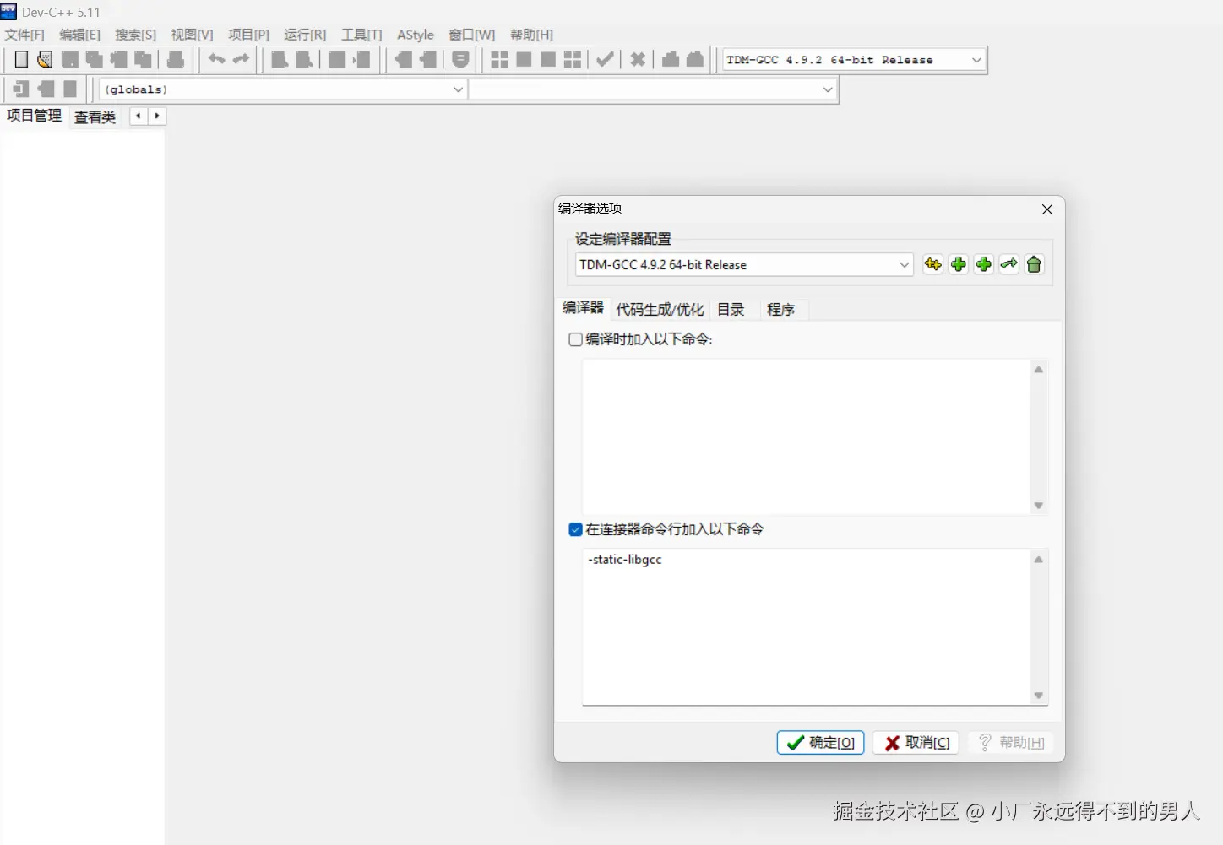Screen dimensions: 1223x845
Task: Click the trash can delete compiler set icon
Action: (1034, 264)
